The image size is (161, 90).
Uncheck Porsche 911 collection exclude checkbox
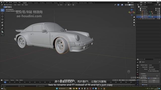click(x=156, y=10)
